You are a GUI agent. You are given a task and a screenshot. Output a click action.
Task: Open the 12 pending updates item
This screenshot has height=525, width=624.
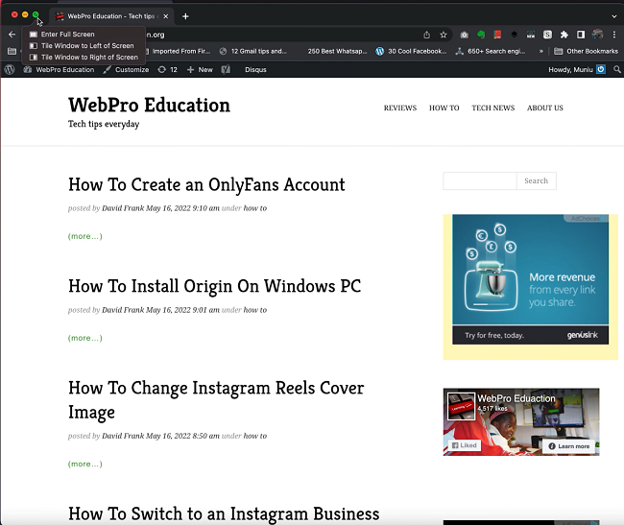point(168,70)
